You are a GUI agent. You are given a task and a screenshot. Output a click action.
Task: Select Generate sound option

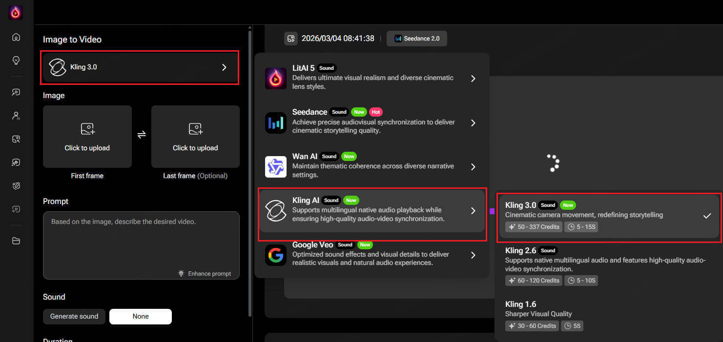coord(74,316)
